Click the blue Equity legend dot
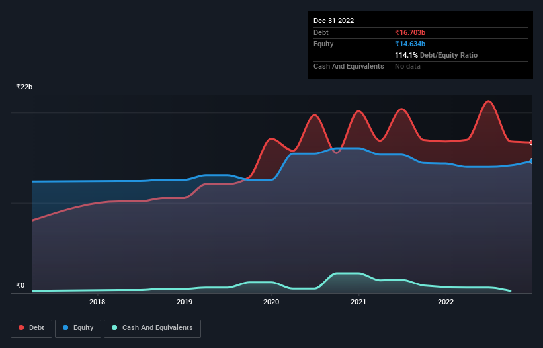Screen dimensions: 543x348 click(65, 327)
